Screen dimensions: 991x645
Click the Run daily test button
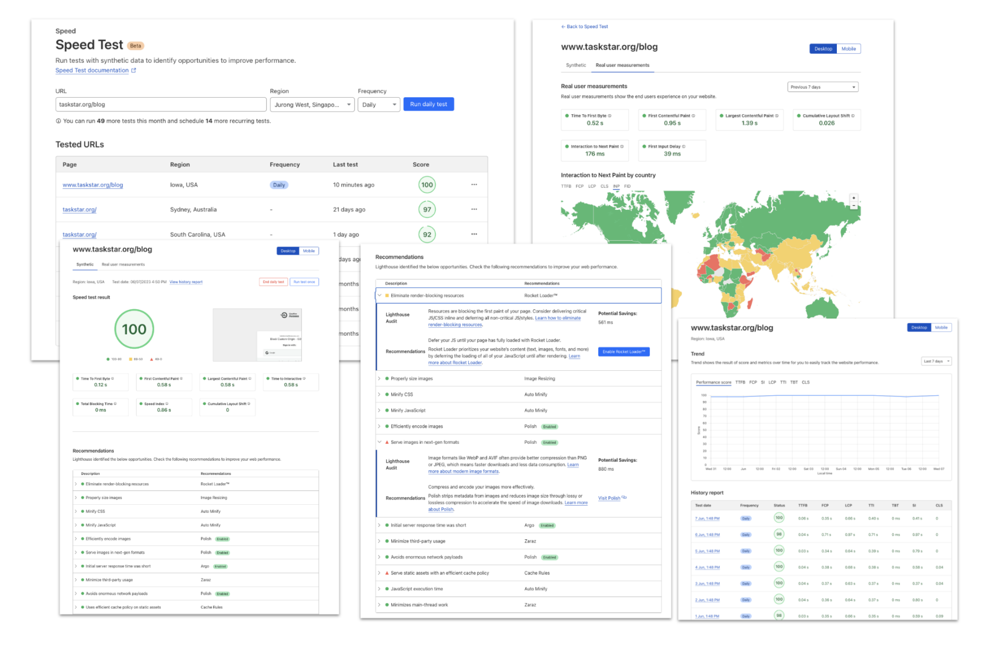coord(429,105)
